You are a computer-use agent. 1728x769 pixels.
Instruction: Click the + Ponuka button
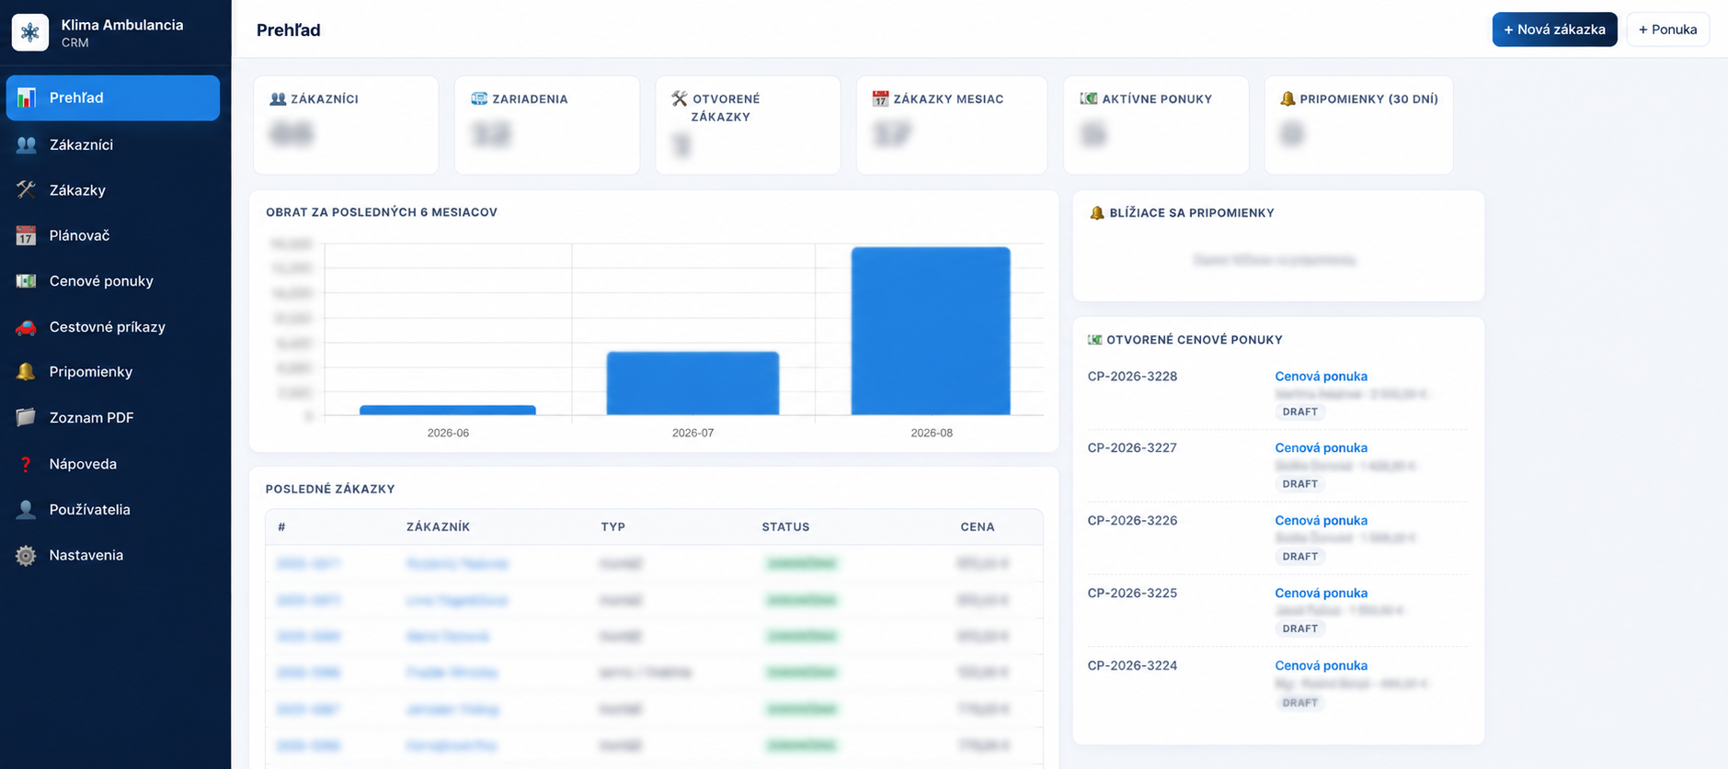1667,29
